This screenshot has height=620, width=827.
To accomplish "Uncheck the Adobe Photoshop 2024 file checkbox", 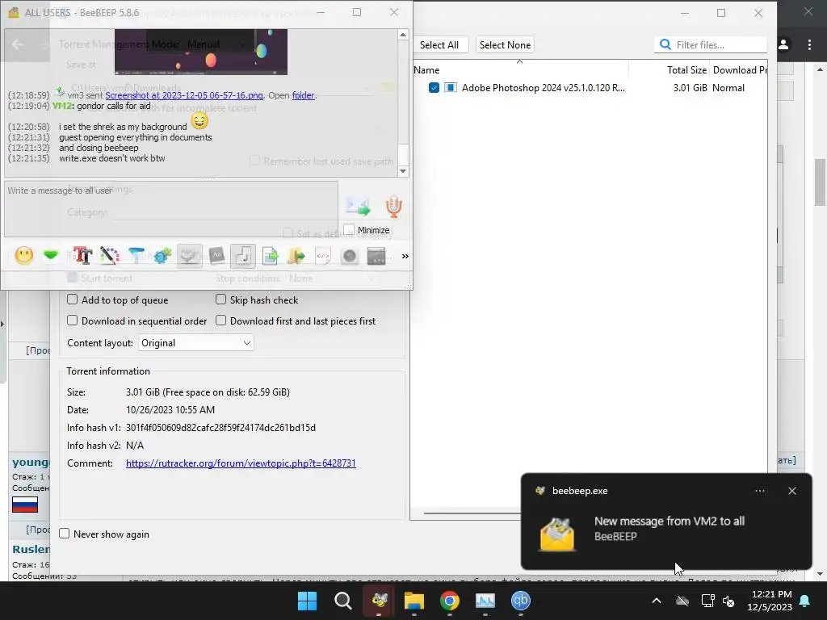I will 434,87.
